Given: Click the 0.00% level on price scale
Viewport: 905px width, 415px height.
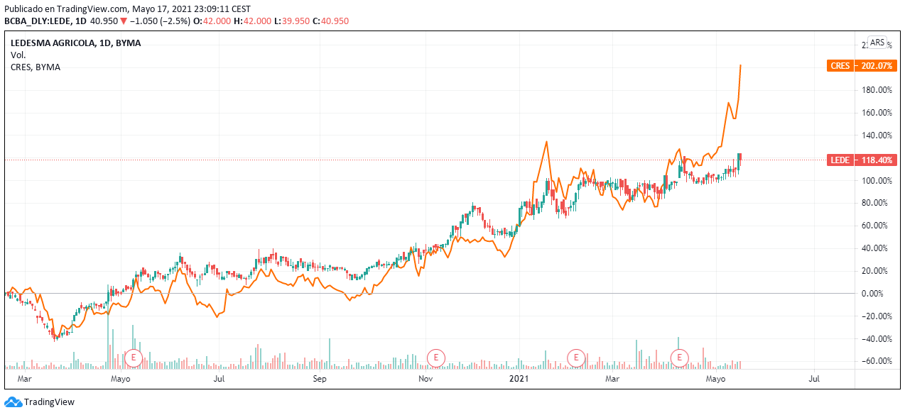Looking at the screenshot, I should coord(876,294).
